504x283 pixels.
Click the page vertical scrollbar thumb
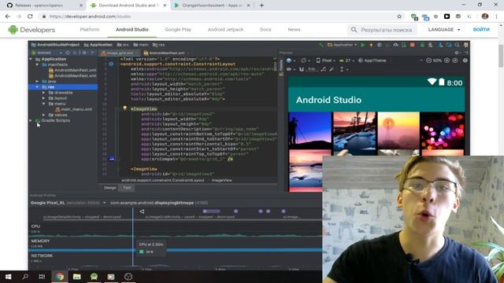point(501,56)
